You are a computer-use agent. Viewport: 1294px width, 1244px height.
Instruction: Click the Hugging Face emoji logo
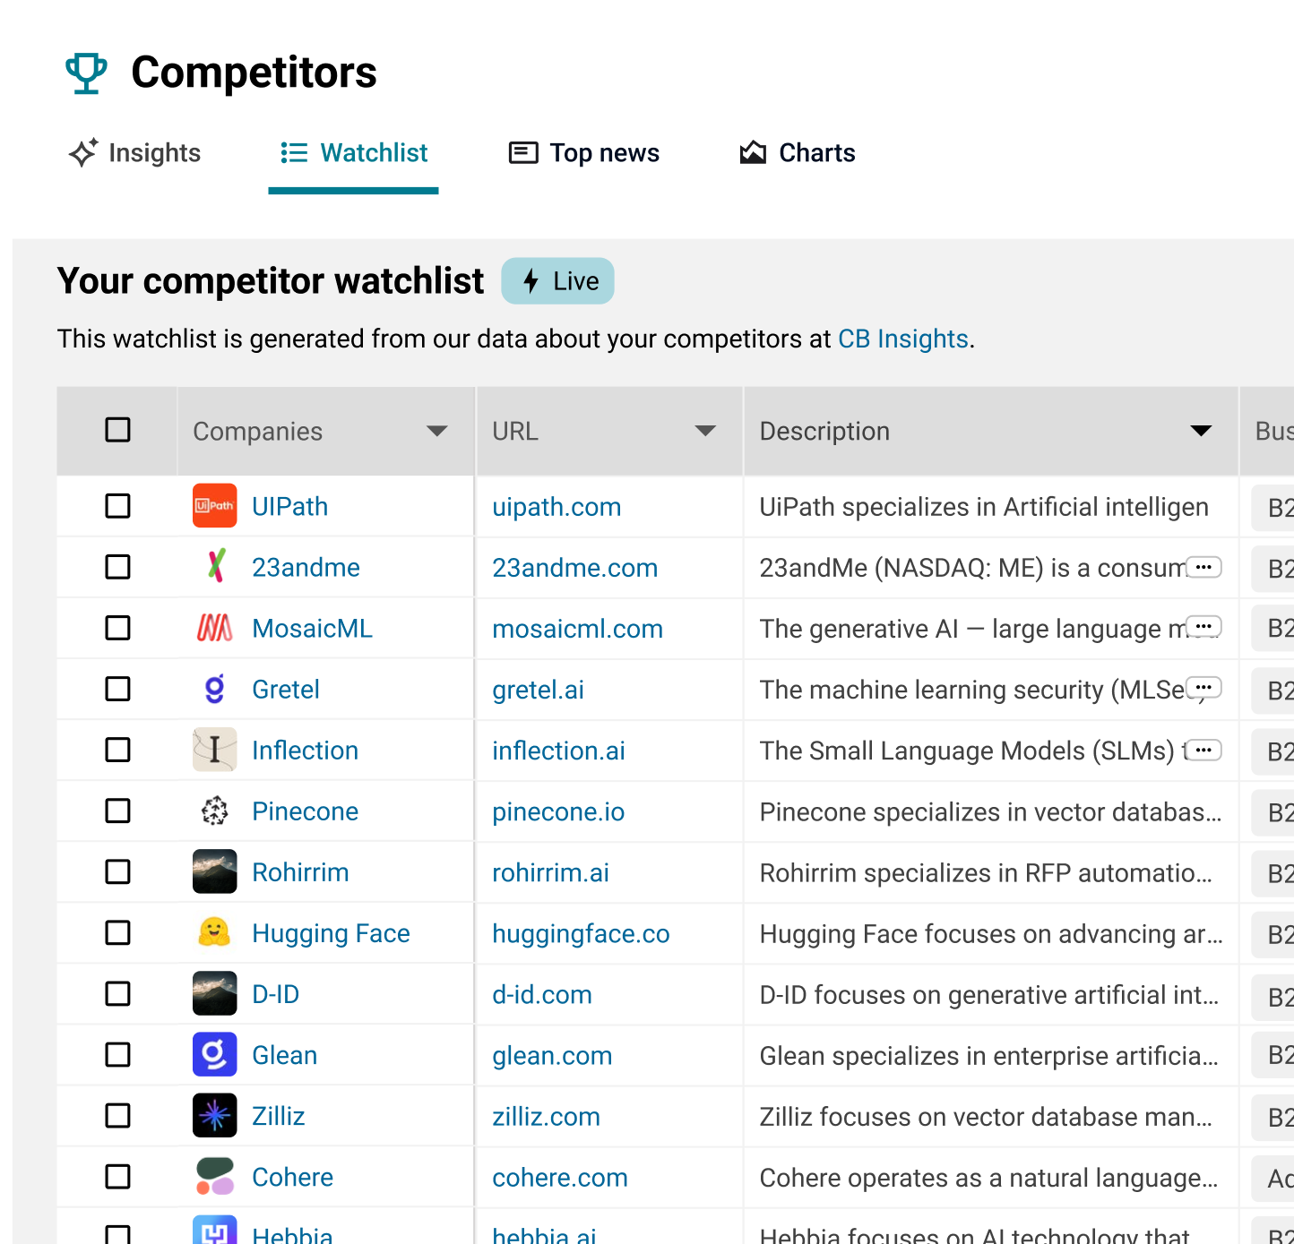tap(214, 932)
